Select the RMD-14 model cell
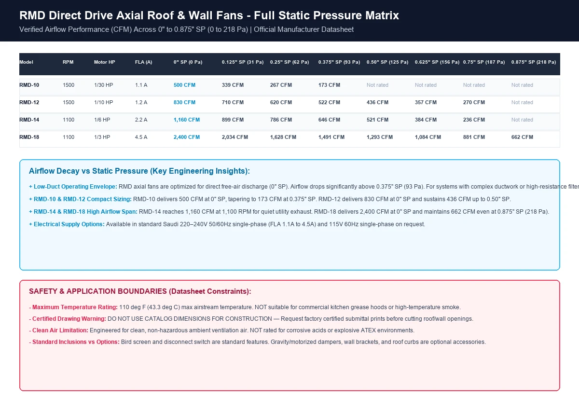The image size is (579, 410). (29, 120)
